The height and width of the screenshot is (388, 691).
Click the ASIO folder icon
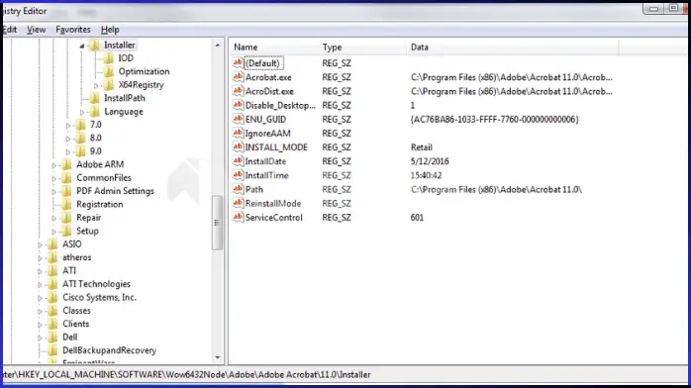(x=52, y=244)
